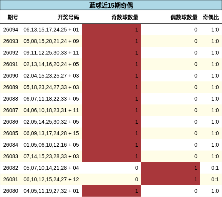Click numbers 02,13,14,16,20,24 + 05
Image resolution: width=222 pixels, height=197 pixels.
[x=51, y=64]
